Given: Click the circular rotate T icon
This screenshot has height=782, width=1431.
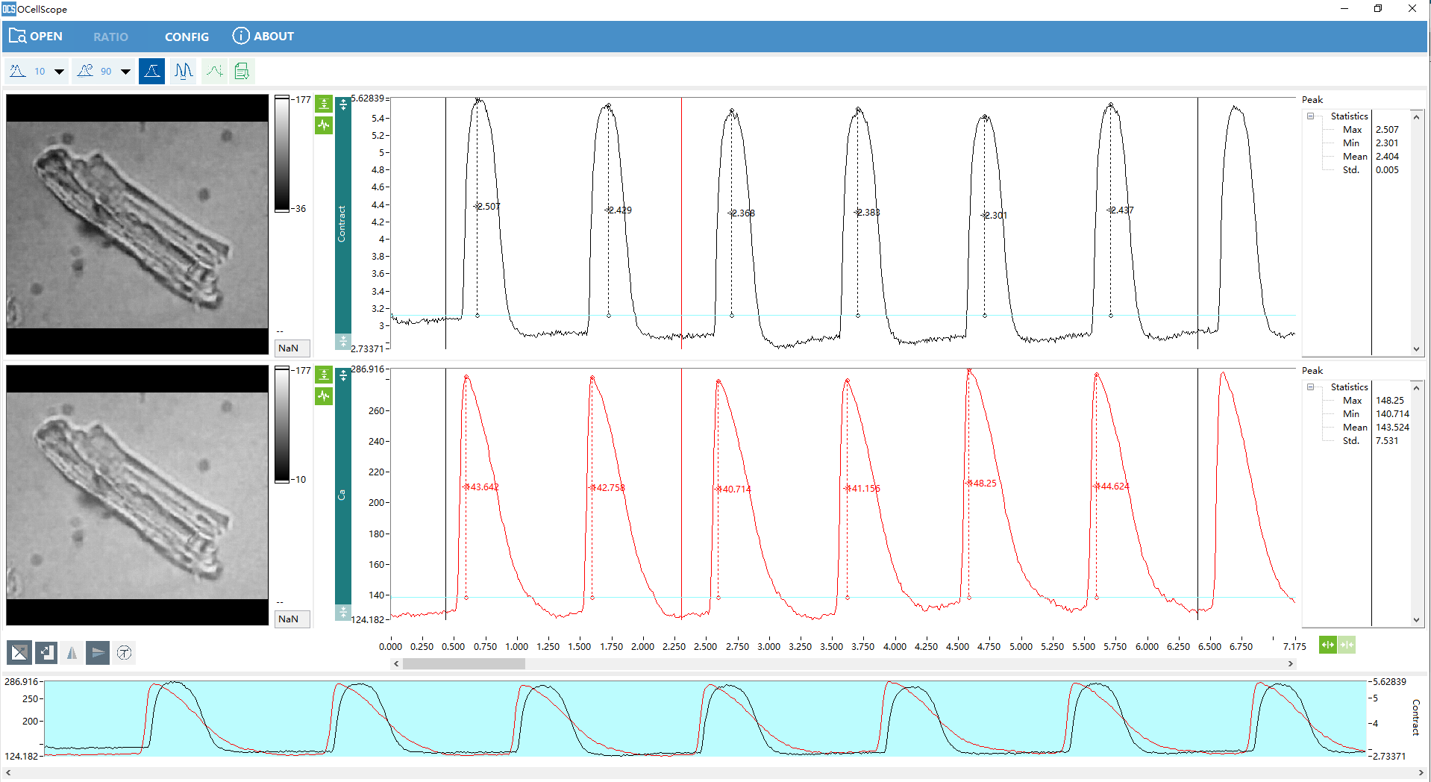Looking at the screenshot, I should pyautogui.click(x=125, y=653).
